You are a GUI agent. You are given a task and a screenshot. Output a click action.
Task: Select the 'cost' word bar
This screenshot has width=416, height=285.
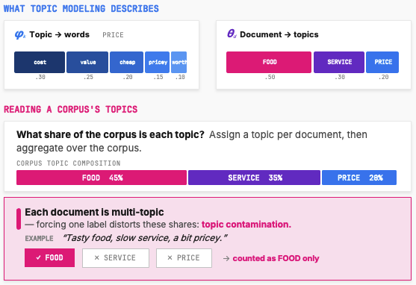(40, 63)
